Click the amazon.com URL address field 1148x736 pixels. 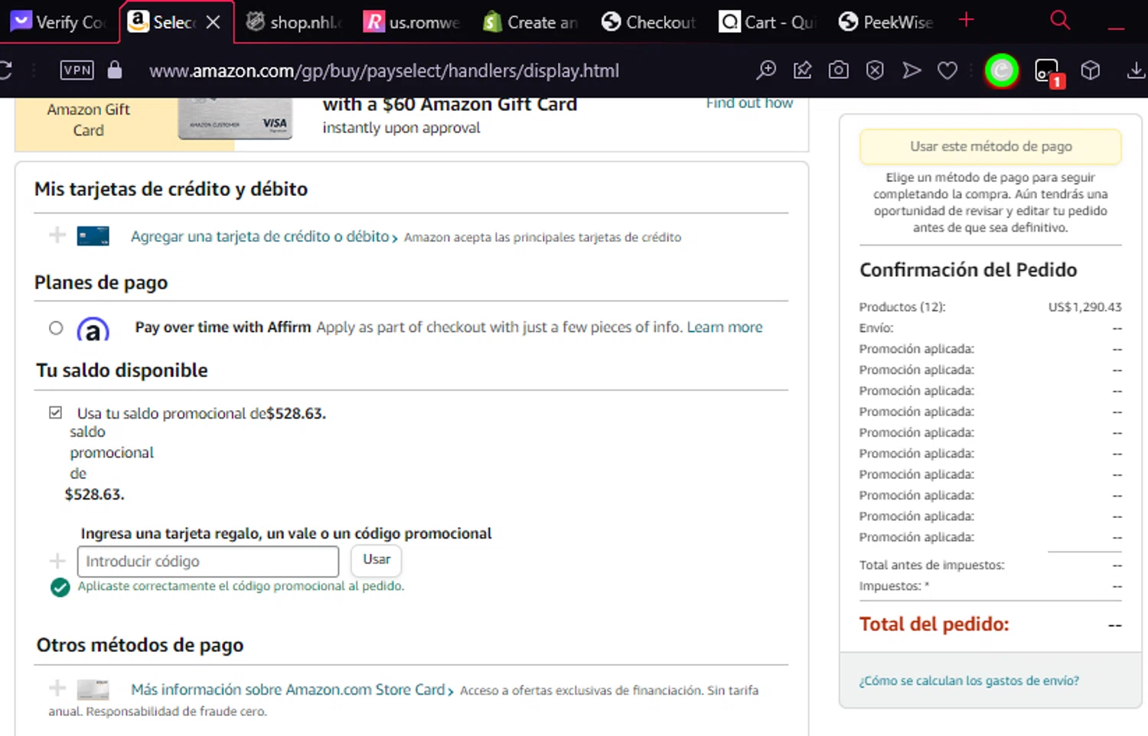tap(384, 70)
